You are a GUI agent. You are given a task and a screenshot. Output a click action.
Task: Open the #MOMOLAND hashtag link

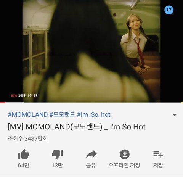28,114
